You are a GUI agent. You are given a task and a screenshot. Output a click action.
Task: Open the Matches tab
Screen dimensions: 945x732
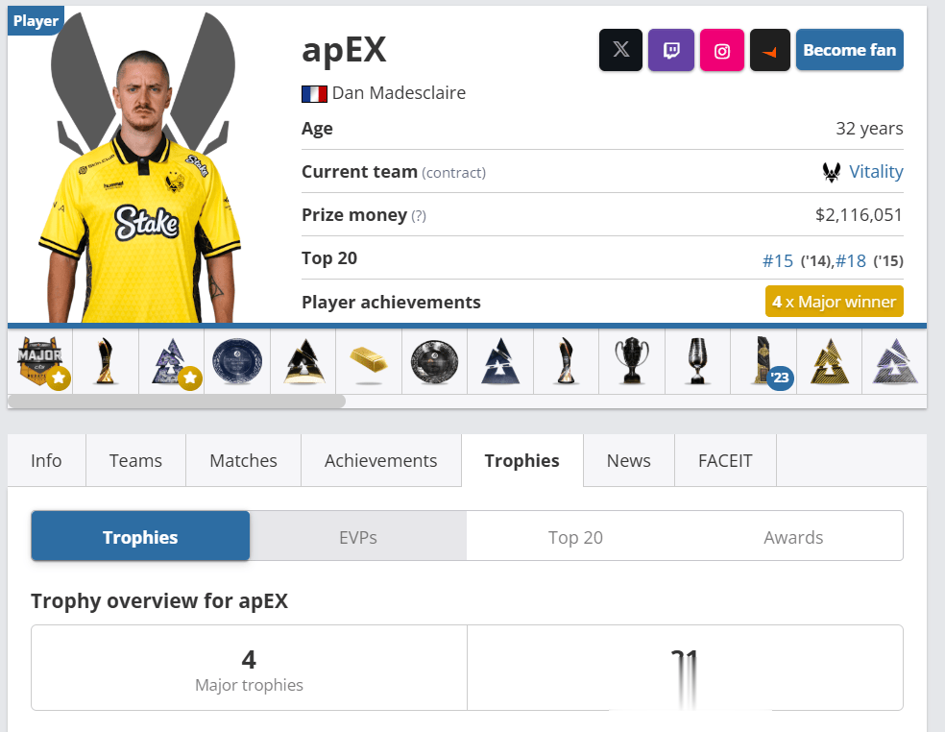point(244,461)
